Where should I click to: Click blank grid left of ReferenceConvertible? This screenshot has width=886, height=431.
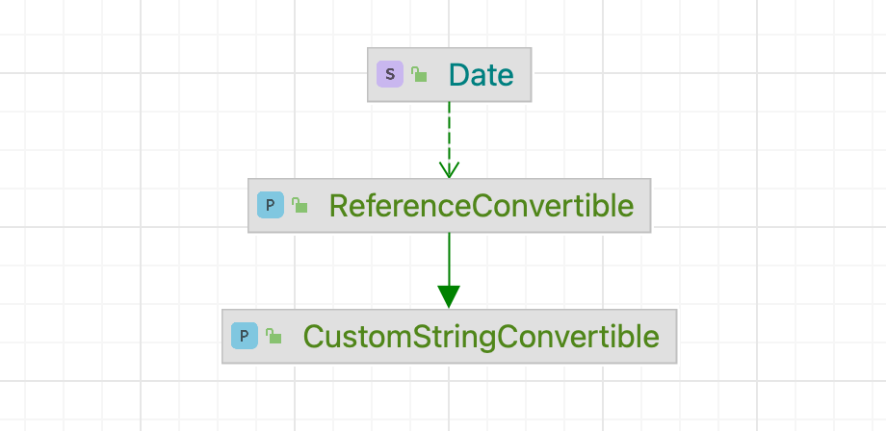116,205
